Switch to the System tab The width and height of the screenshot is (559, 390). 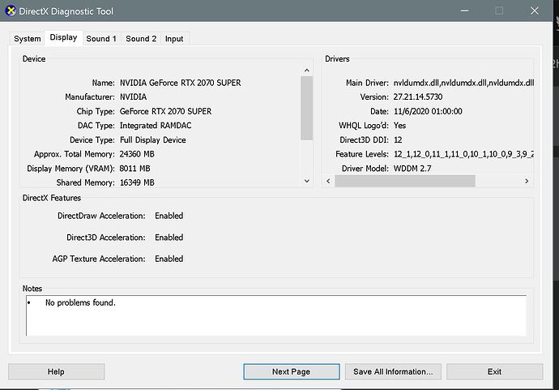[x=27, y=39]
